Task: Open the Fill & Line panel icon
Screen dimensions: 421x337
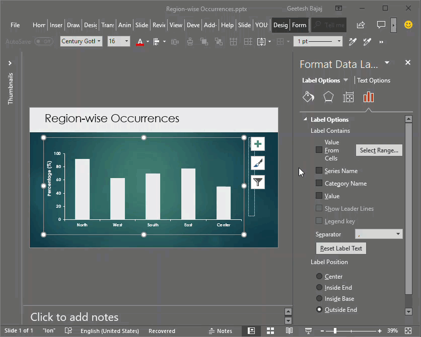Action: [308, 97]
